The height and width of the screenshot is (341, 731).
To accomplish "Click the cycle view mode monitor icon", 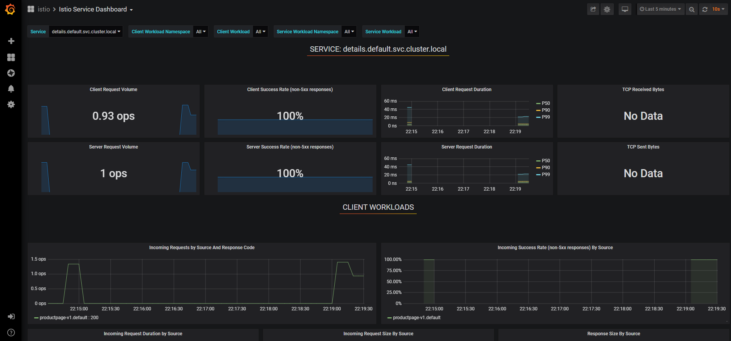I will tap(625, 9).
